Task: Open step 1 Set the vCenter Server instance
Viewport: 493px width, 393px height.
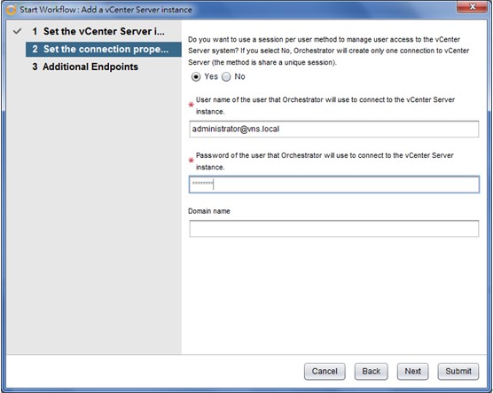Action: pyautogui.click(x=98, y=31)
